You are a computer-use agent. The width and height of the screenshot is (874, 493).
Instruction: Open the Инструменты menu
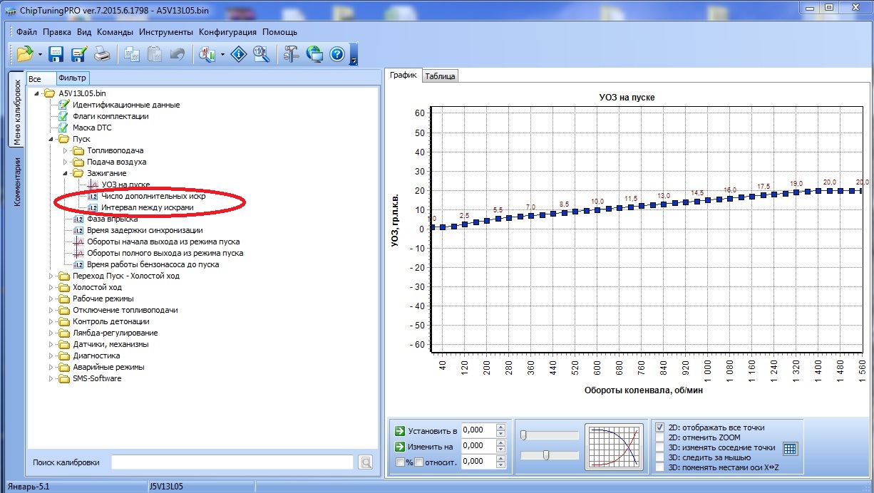tap(166, 32)
